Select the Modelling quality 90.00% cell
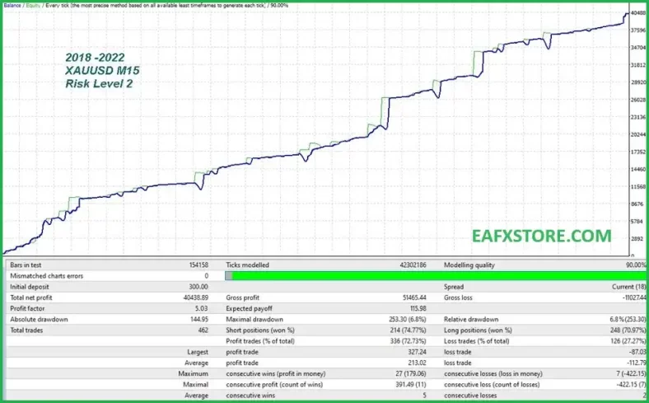Screen dimensions: 649x403 coord(634,265)
